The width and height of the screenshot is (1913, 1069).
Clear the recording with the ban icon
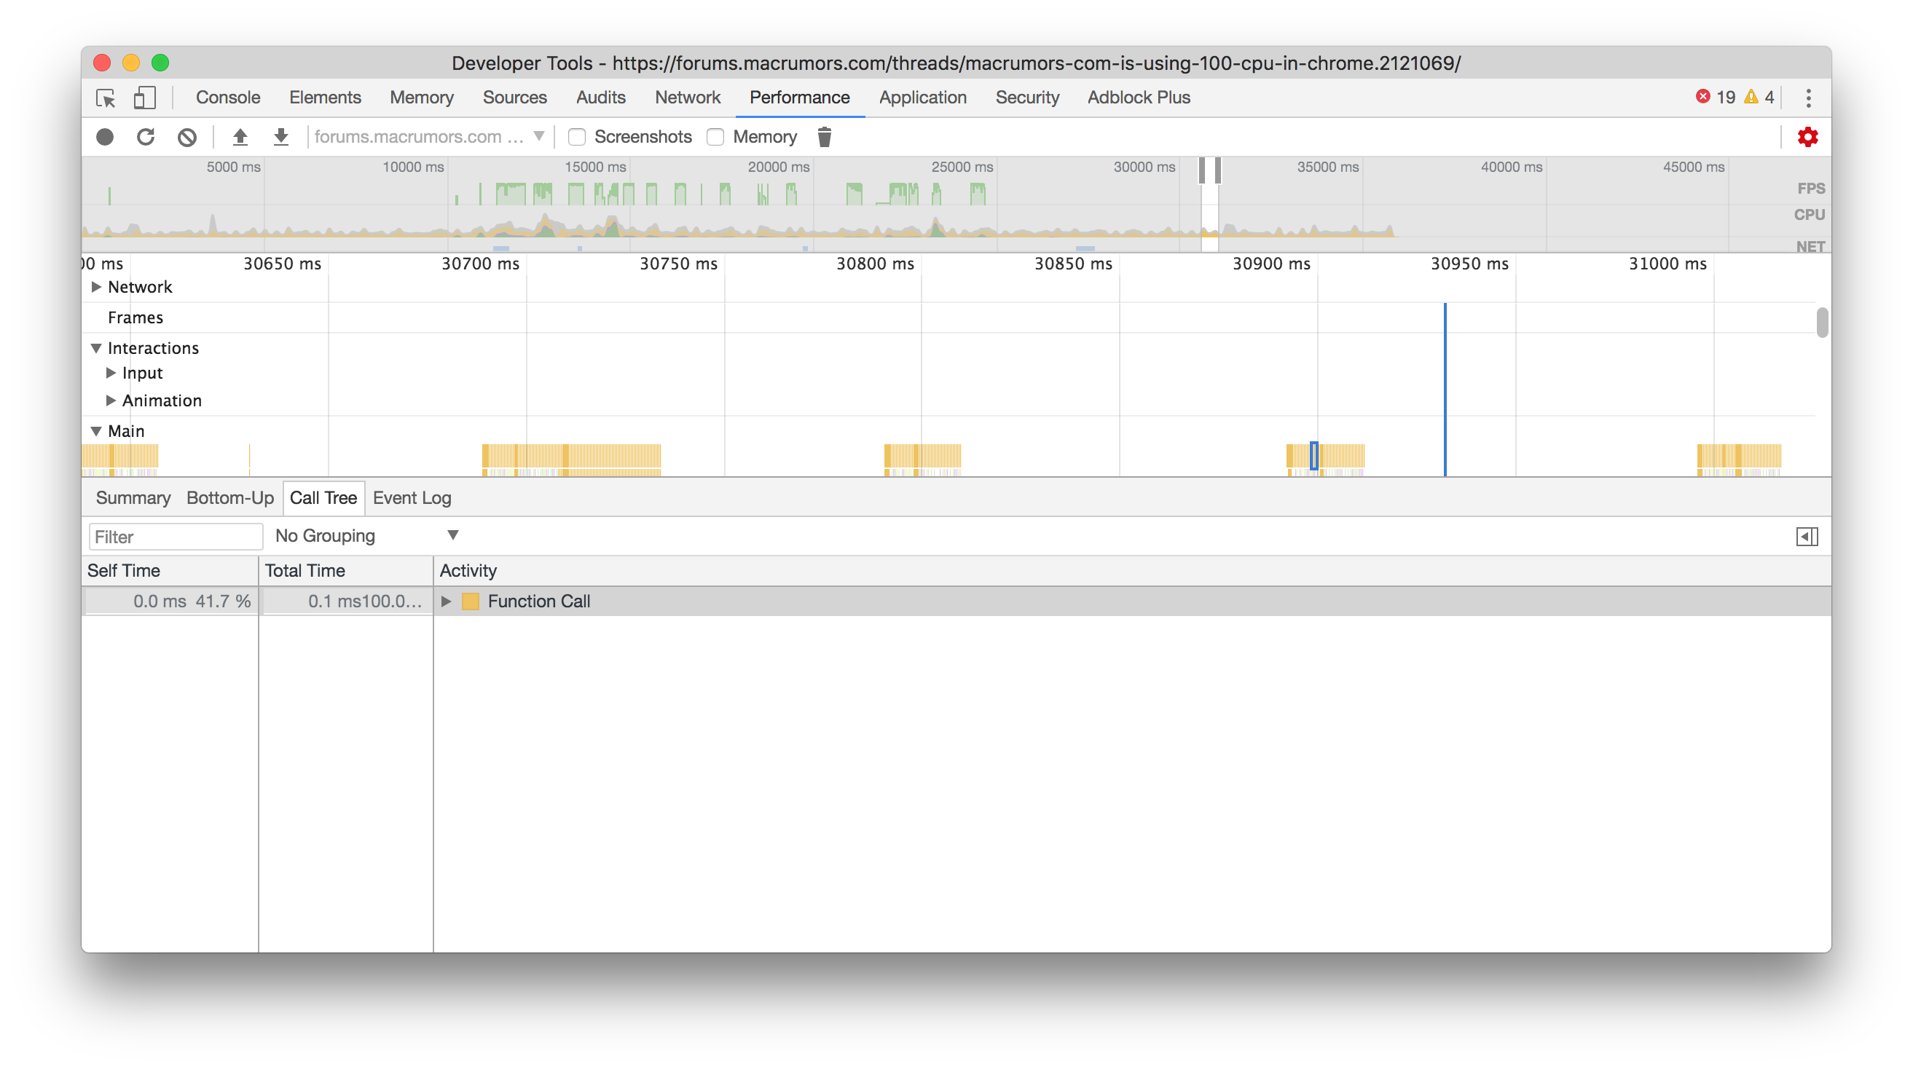(187, 137)
